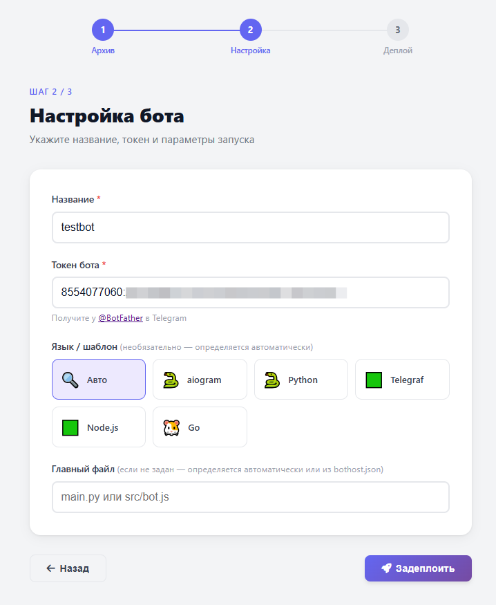
Task: Click the green square icon beside Telegraf
Action: (374, 380)
